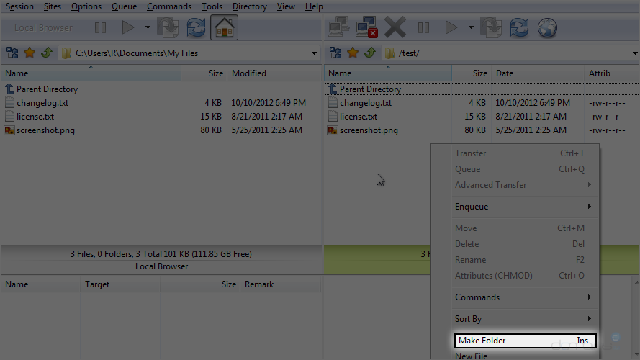Click the local home folder icon
This screenshot has height=360, width=640.
pyautogui.click(x=225, y=28)
